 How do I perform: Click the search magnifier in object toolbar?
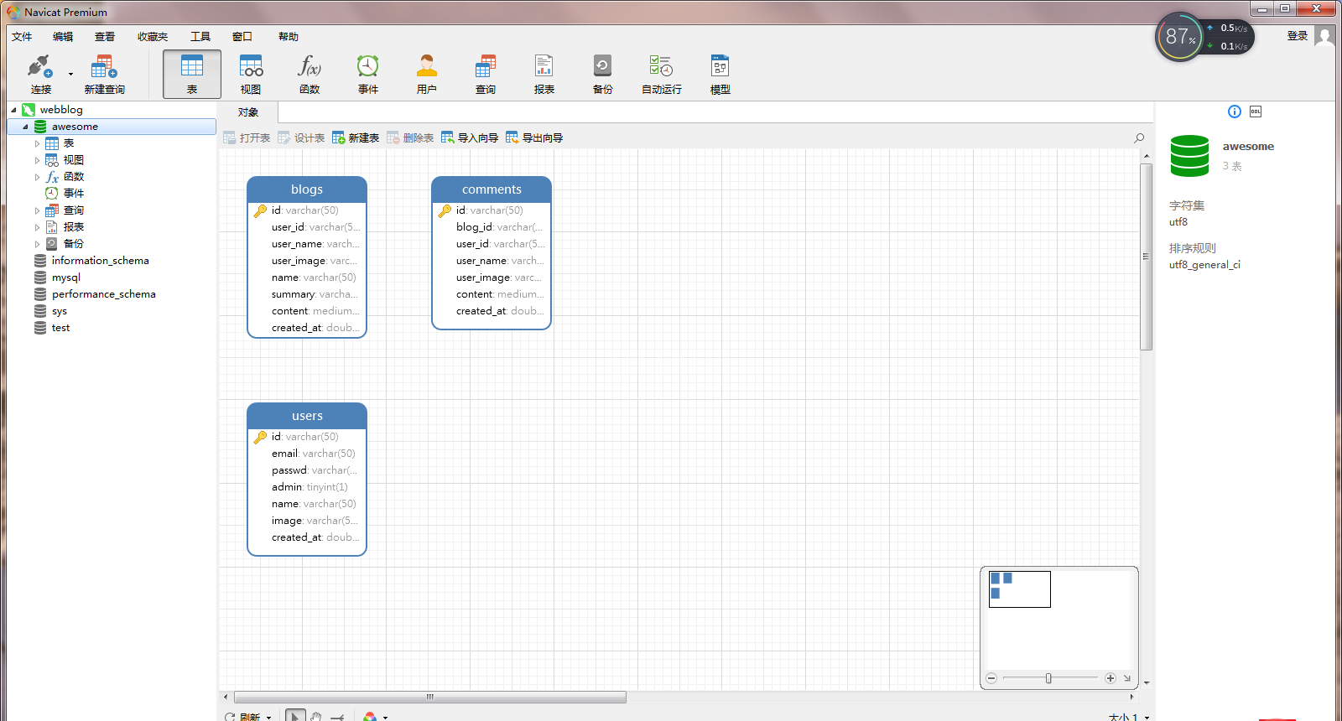pos(1139,137)
